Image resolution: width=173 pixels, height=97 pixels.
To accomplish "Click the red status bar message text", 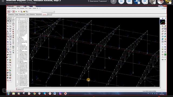I will [x=18, y=91].
